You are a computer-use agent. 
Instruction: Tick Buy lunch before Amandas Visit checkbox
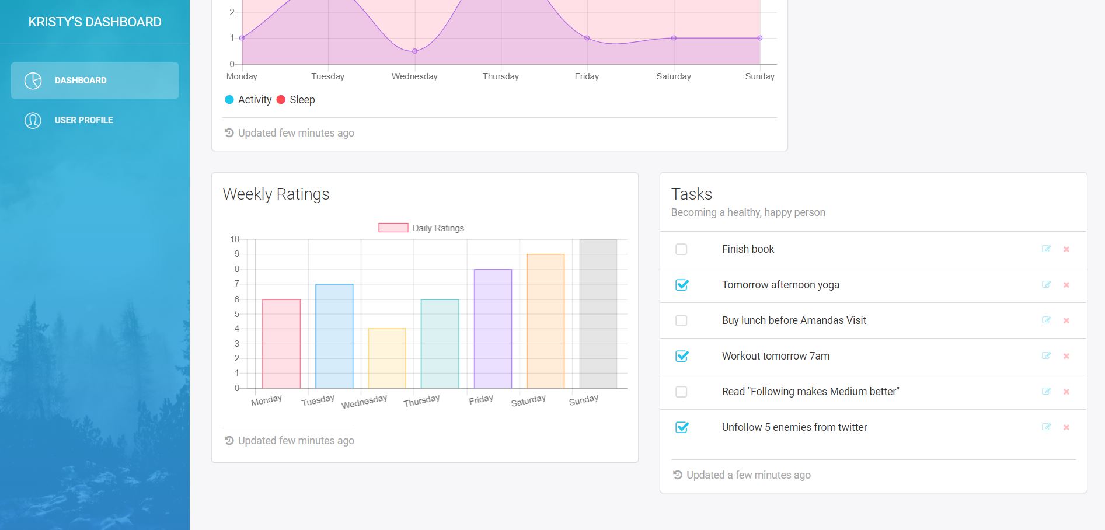point(681,320)
